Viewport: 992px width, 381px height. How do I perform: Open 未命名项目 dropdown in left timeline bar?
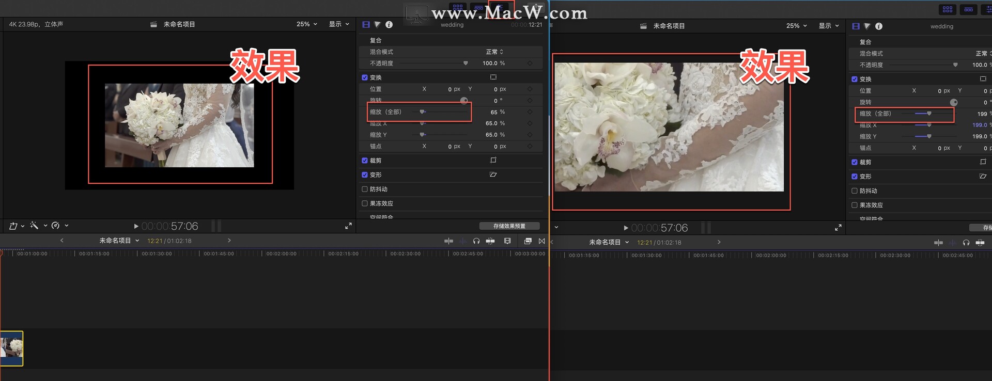[x=119, y=241]
